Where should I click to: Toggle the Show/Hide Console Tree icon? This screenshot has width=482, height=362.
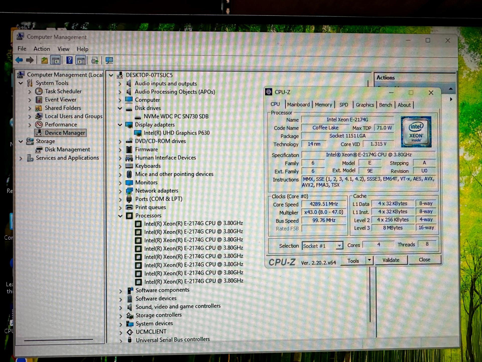[x=56, y=60]
